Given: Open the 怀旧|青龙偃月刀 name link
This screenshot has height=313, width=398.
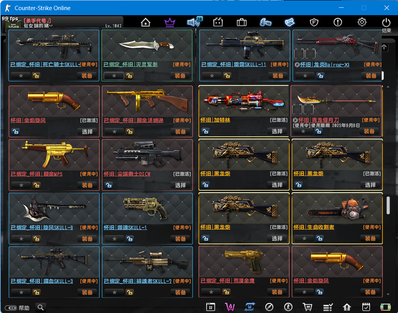Looking at the screenshot, I should (x=318, y=120).
